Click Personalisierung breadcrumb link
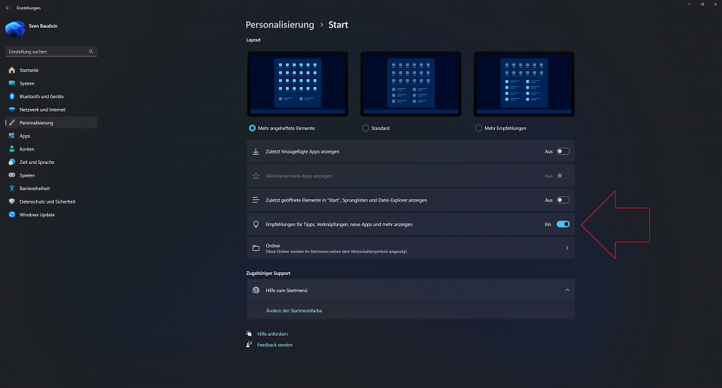722x388 pixels. tap(280, 25)
